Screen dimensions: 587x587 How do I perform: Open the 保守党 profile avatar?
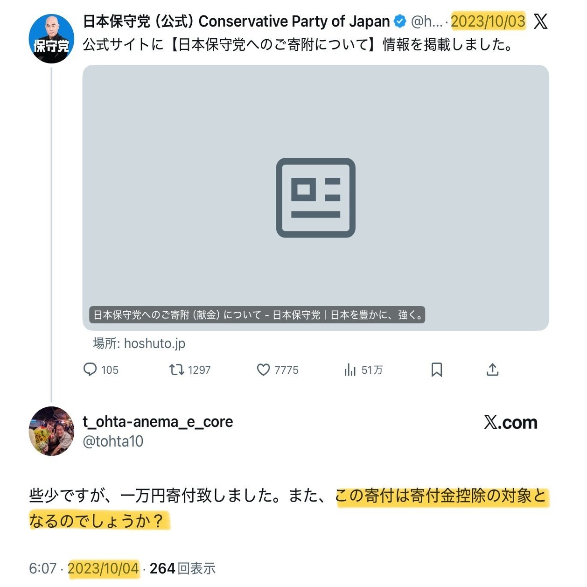pyautogui.click(x=51, y=39)
